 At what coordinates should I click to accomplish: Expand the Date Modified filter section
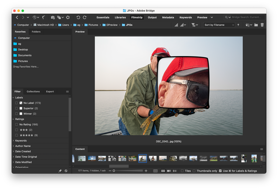pos(13,162)
